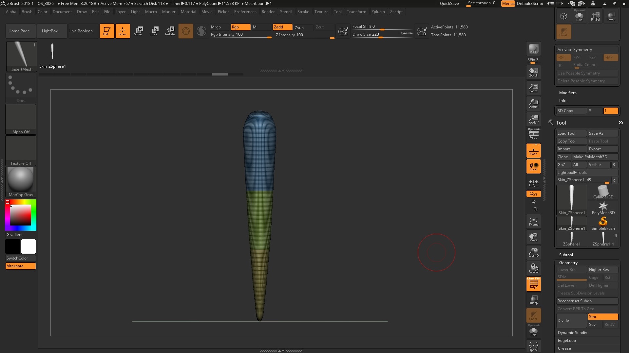Image resolution: width=629 pixels, height=353 pixels.
Task: Select the PolyMesh3D star tool
Action: tap(603, 208)
